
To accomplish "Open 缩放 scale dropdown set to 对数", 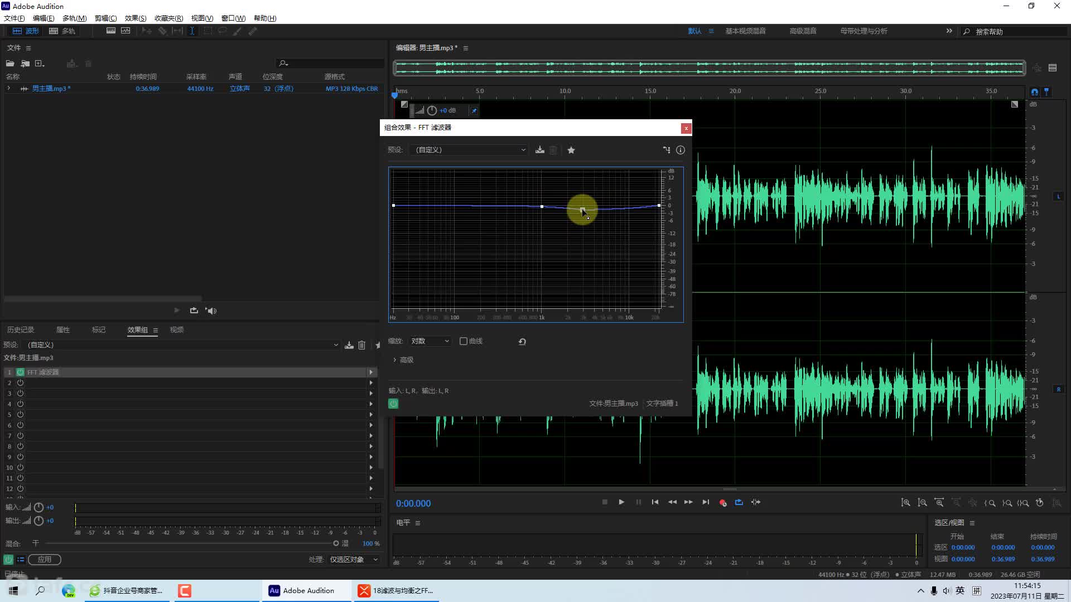I will (430, 341).
